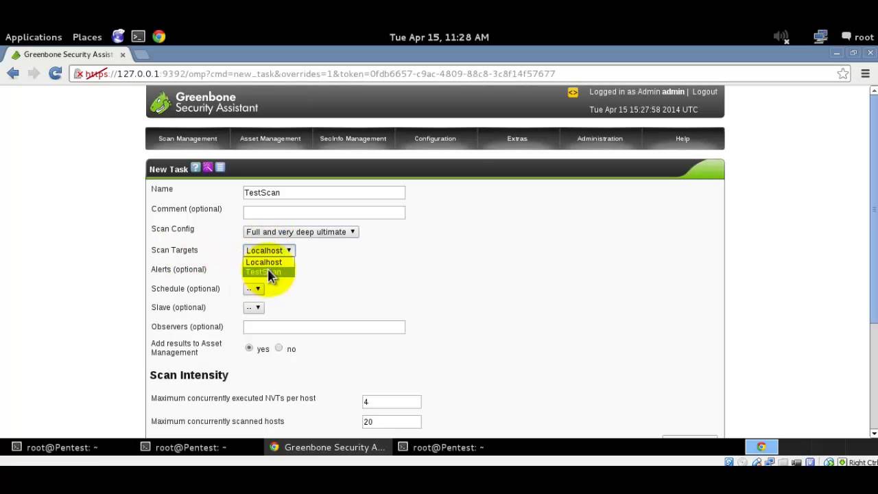The width and height of the screenshot is (878, 494).
Task: Click the Chrome workspace switcher thumbnail
Action: click(x=761, y=447)
